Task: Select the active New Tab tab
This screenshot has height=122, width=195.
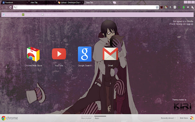Action: click(97, 2)
